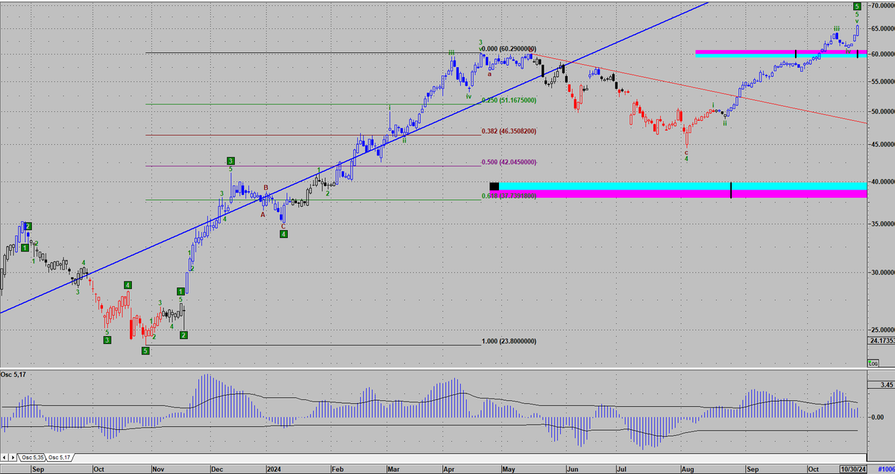Click the Jun label on time axis
895x474 pixels.
pyautogui.click(x=572, y=469)
